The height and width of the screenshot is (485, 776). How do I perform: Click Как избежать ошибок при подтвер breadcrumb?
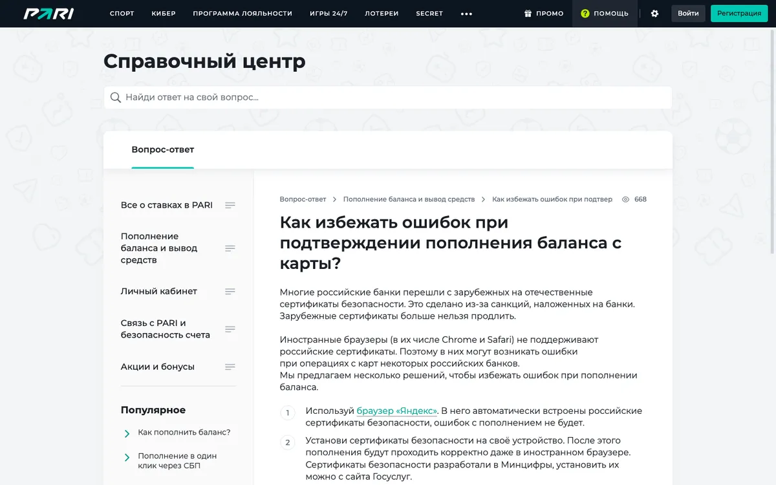[552, 199]
